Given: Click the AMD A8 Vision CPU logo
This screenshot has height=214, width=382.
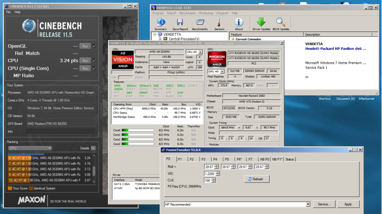Looking at the screenshot, I should pos(122,60).
